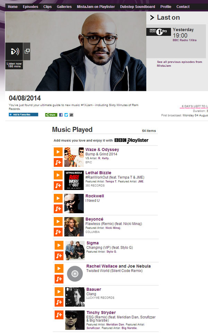The width and height of the screenshot is (208, 336).
Task: Click the green Share button
Action: 51,115
